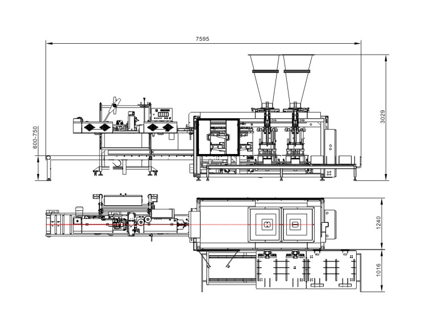This screenshot has height=328, width=426.
Task: Click the 7595 overall length dimension label
Action: pyautogui.click(x=203, y=38)
